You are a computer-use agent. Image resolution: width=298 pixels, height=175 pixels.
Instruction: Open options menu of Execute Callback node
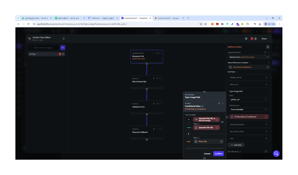pos(160,129)
